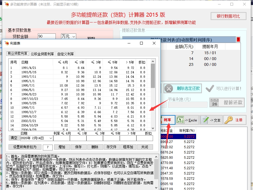Maximize the 利率表 window
Screen dimensions: 253x190
141,43
